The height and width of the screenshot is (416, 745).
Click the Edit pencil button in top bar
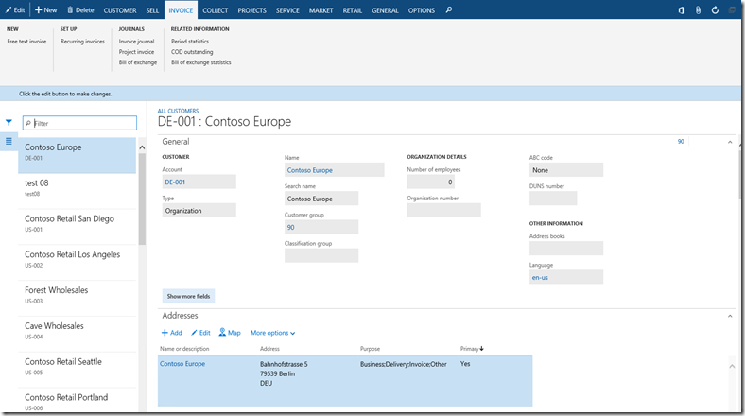point(15,10)
